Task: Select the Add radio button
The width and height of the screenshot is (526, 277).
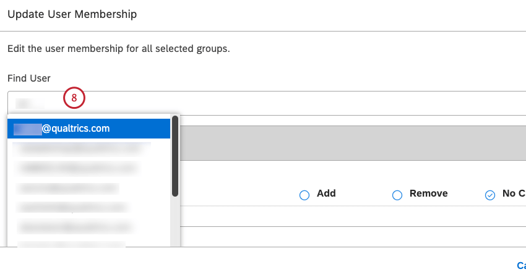Action: (x=304, y=195)
